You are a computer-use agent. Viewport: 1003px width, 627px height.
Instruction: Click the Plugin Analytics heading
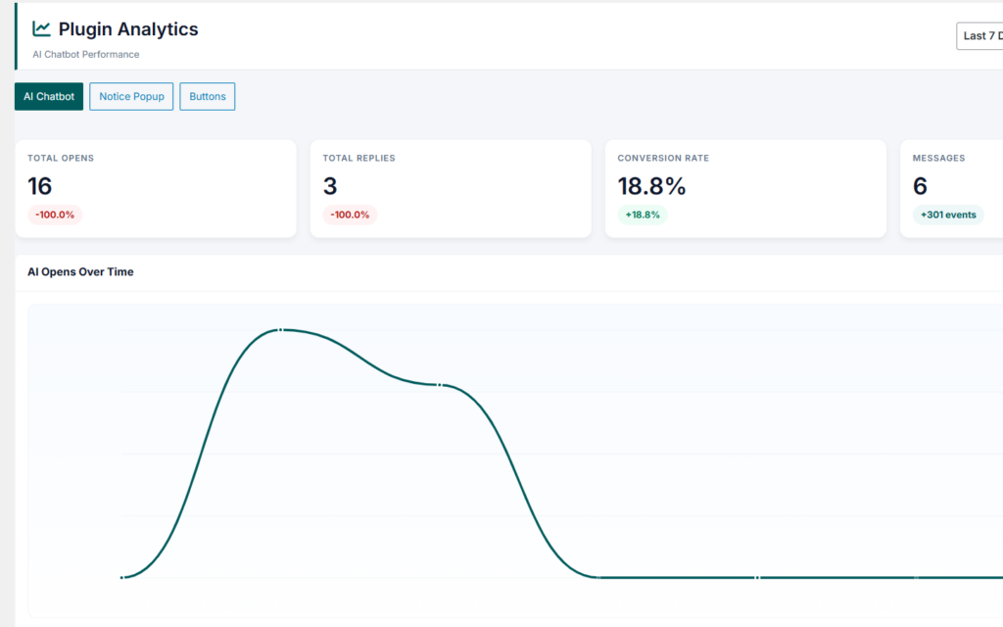(128, 28)
